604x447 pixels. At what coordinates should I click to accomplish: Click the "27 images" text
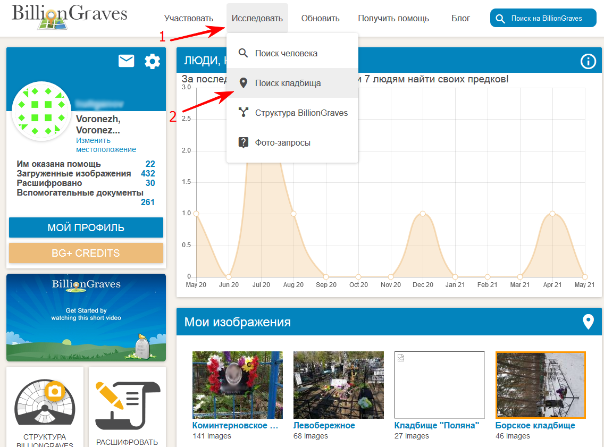[412, 436]
